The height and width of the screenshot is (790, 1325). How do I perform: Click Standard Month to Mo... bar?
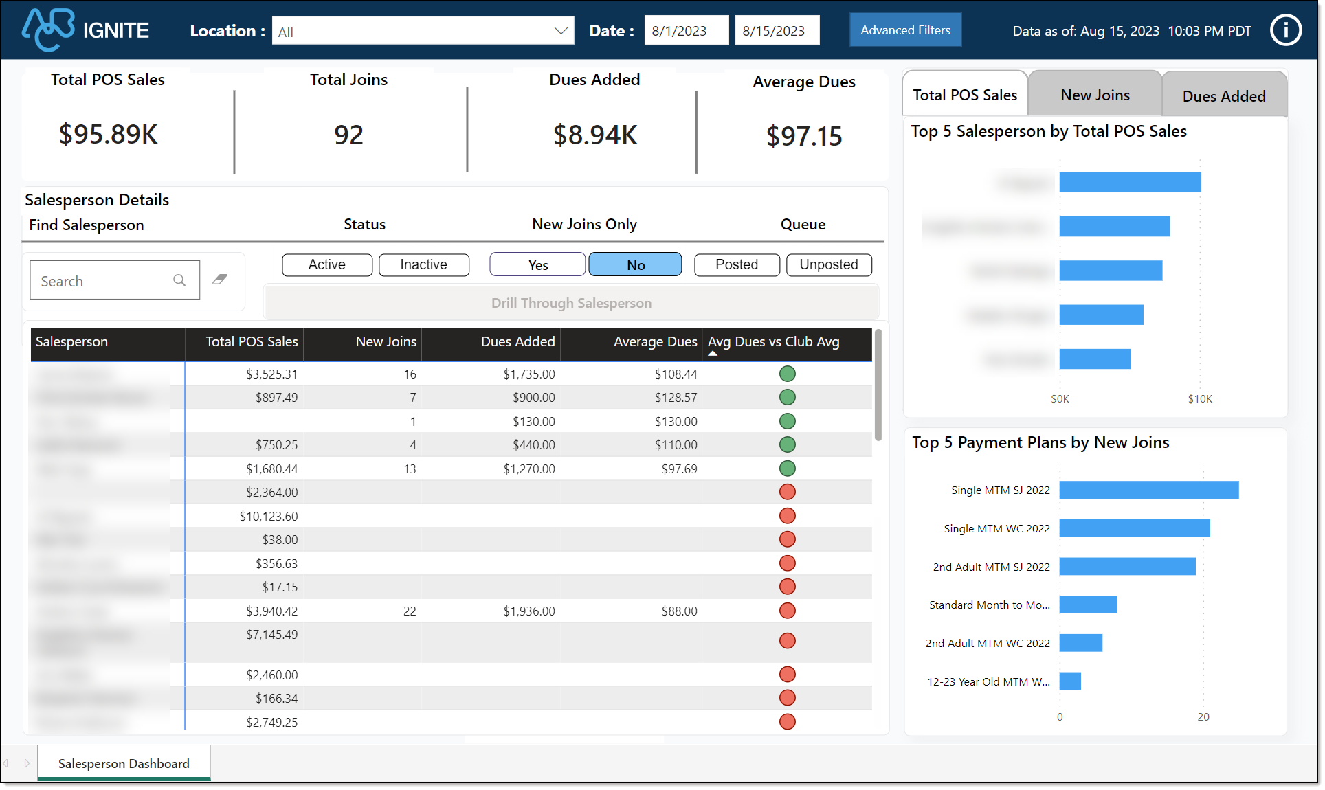click(x=1088, y=605)
